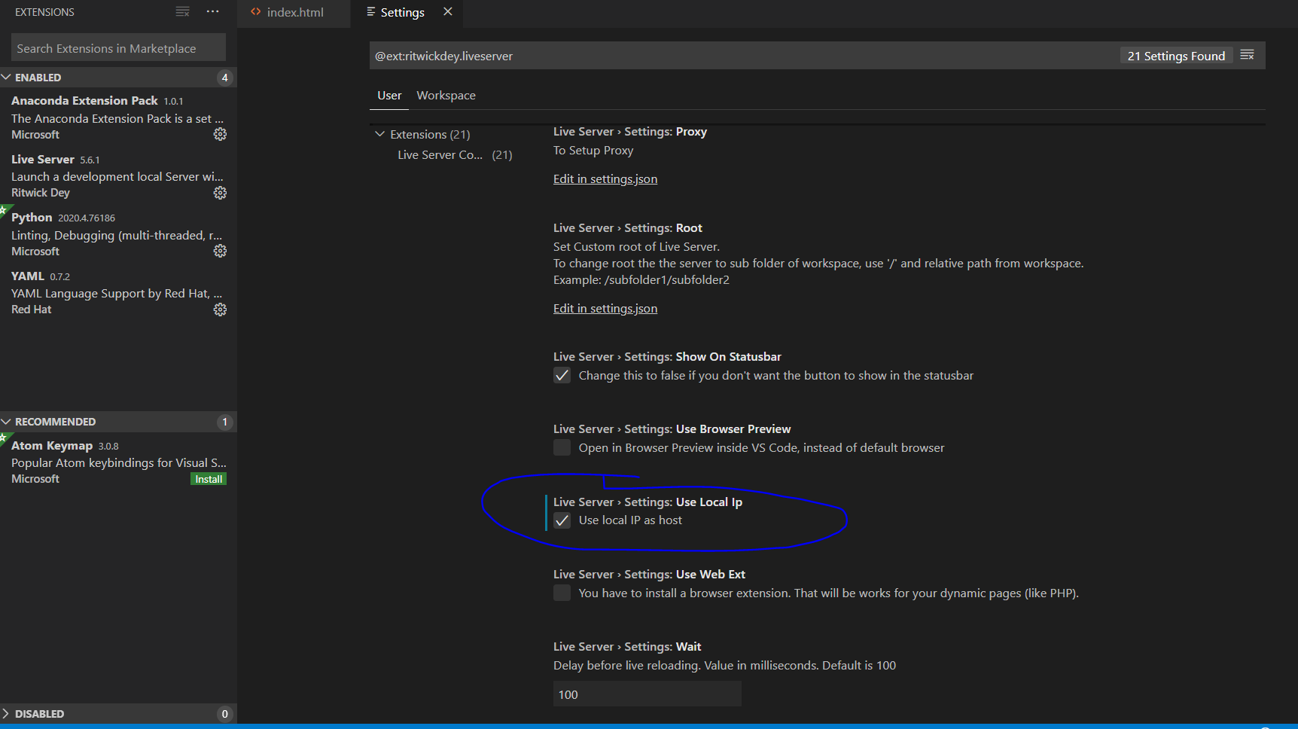Focus Search Extensions in Marketplace field
Image resolution: width=1298 pixels, height=729 pixels.
[x=118, y=48]
